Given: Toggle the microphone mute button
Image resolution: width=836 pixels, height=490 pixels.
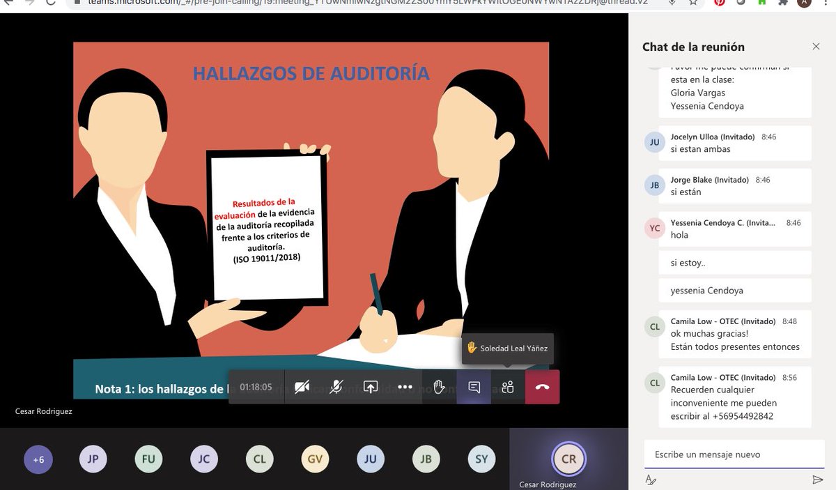Looking at the screenshot, I should [336, 387].
